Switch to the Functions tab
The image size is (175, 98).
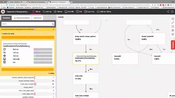pyautogui.click(x=6, y=18)
